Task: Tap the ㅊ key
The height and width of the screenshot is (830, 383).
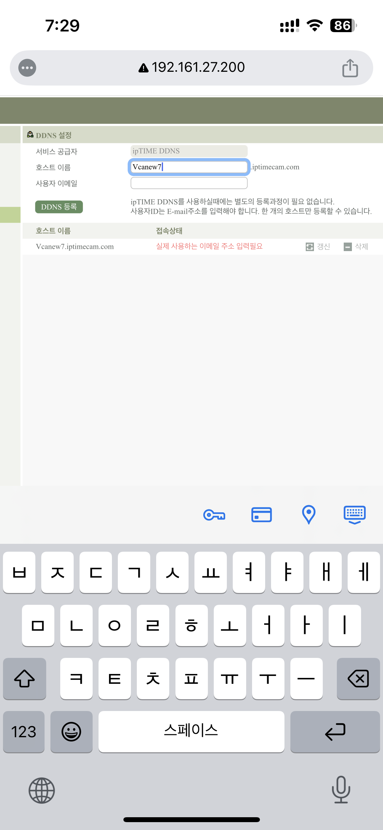Action: click(153, 679)
